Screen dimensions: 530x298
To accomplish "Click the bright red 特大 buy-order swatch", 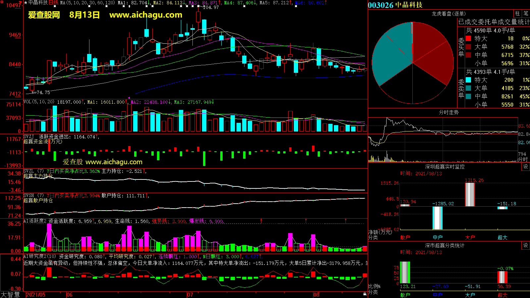I will pyautogui.click(x=468, y=38).
